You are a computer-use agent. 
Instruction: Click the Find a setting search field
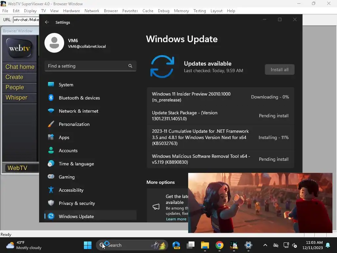(x=90, y=66)
